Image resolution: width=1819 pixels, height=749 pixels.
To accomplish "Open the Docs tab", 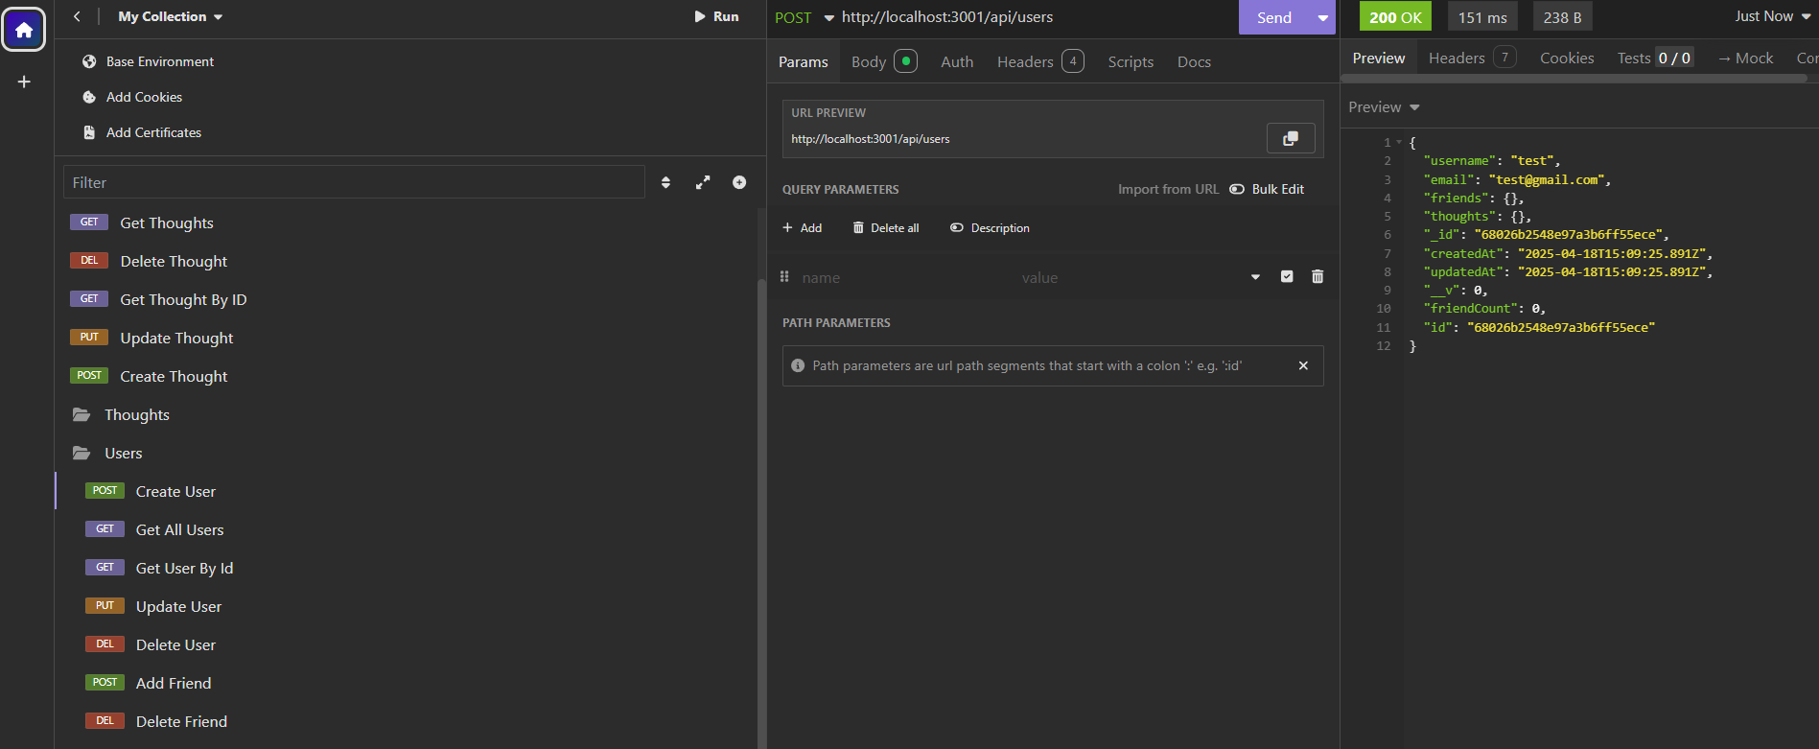I will (1194, 61).
